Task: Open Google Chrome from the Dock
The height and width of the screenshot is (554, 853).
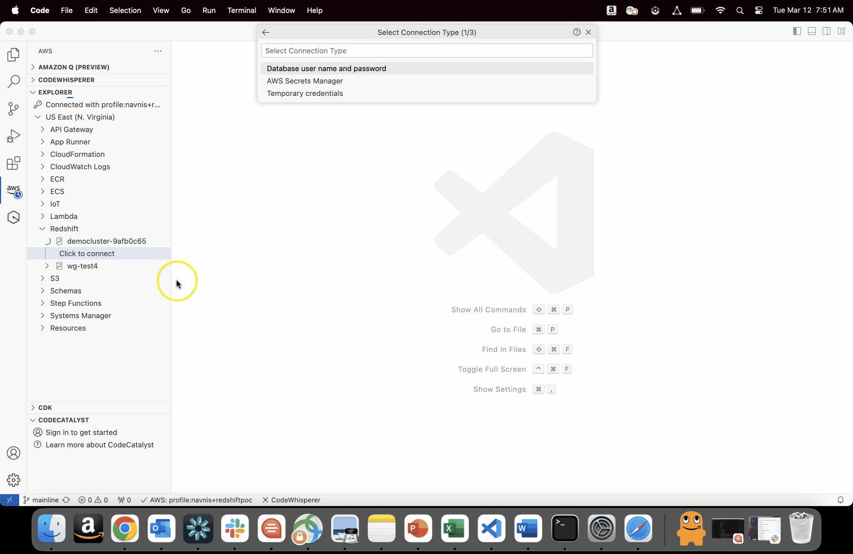Action: tap(125, 529)
